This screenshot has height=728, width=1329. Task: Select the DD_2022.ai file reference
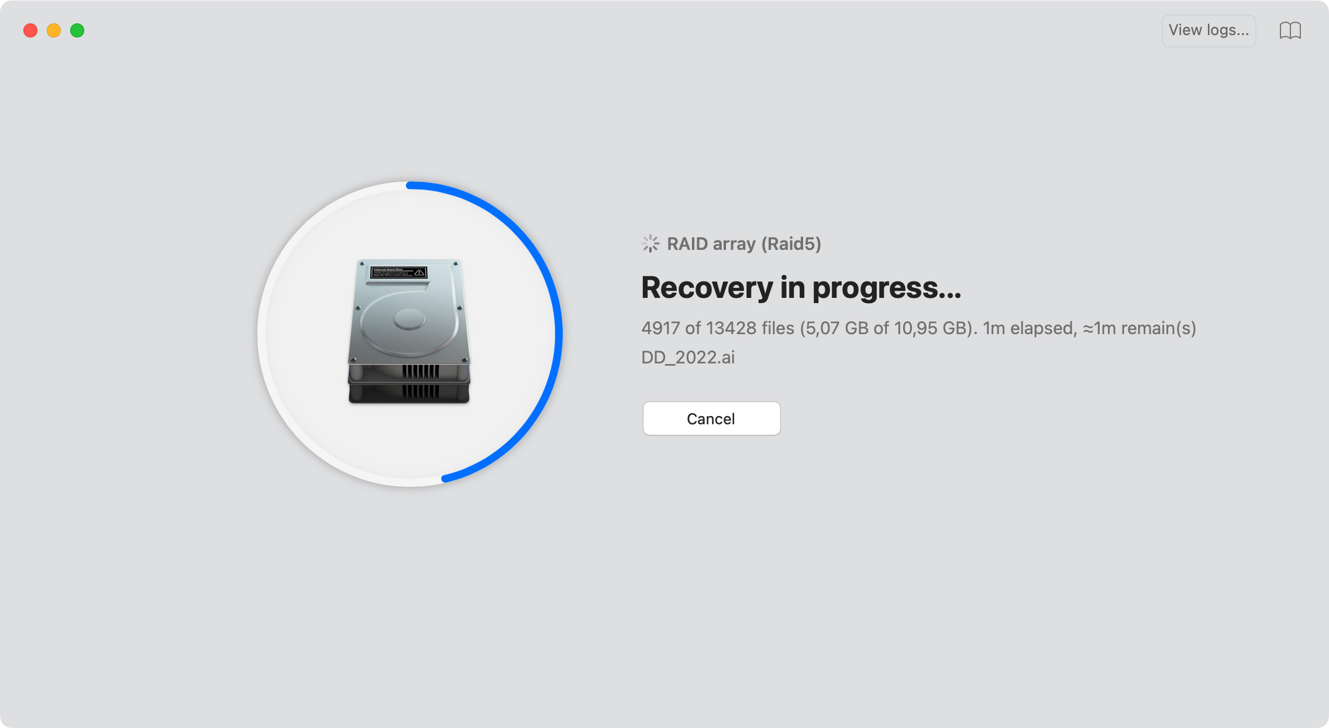[689, 357]
